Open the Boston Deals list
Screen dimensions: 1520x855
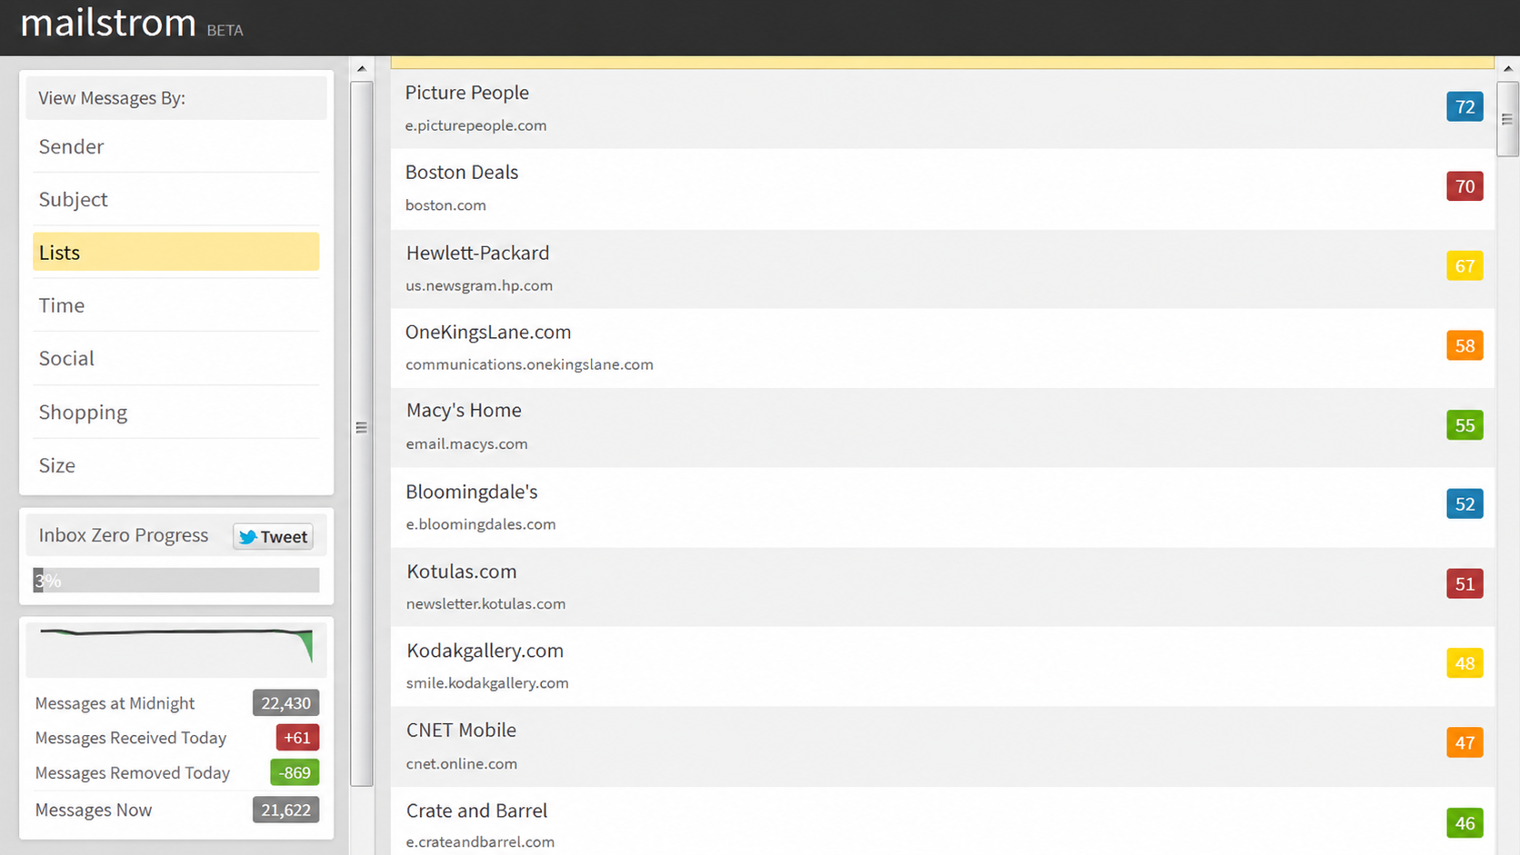coord(943,188)
